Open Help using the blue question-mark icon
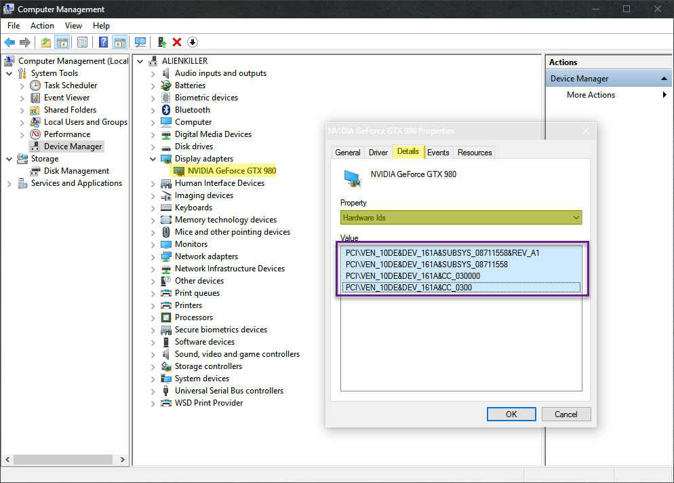The height and width of the screenshot is (483, 674). click(103, 42)
